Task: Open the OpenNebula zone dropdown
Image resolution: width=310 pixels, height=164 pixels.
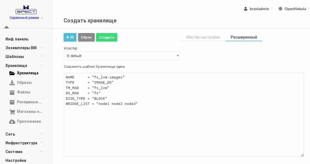Action: (294, 9)
